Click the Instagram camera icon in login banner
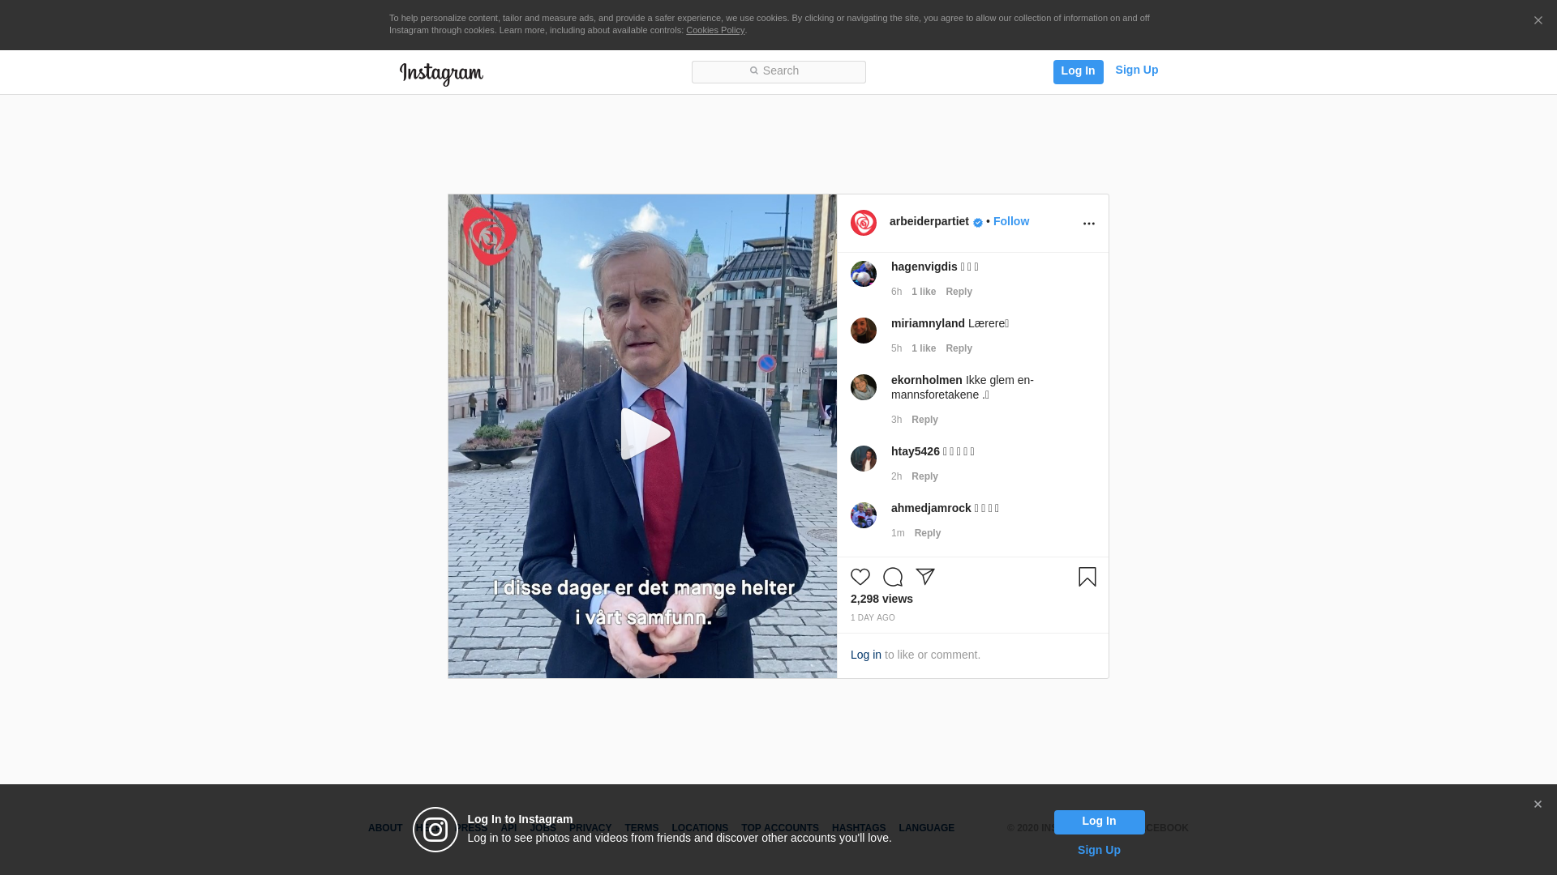 [x=435, y=830]
